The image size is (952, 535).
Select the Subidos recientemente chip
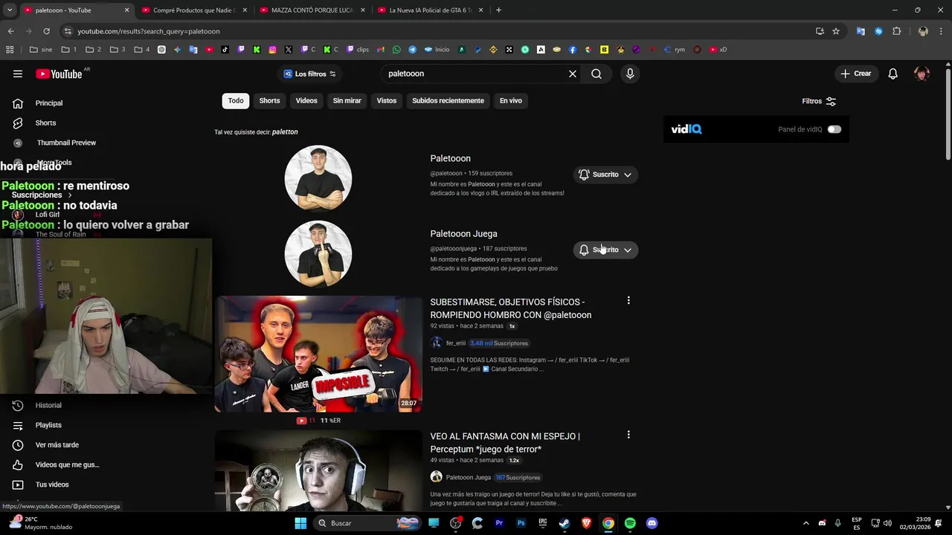click(448, 101)
